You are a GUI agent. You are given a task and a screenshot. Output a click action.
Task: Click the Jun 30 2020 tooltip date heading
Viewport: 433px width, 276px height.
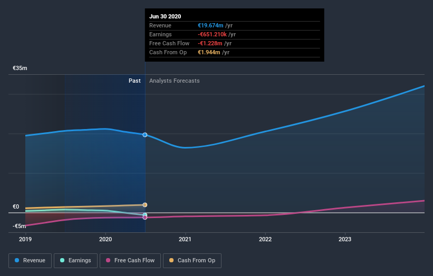(x=165, y=16)
